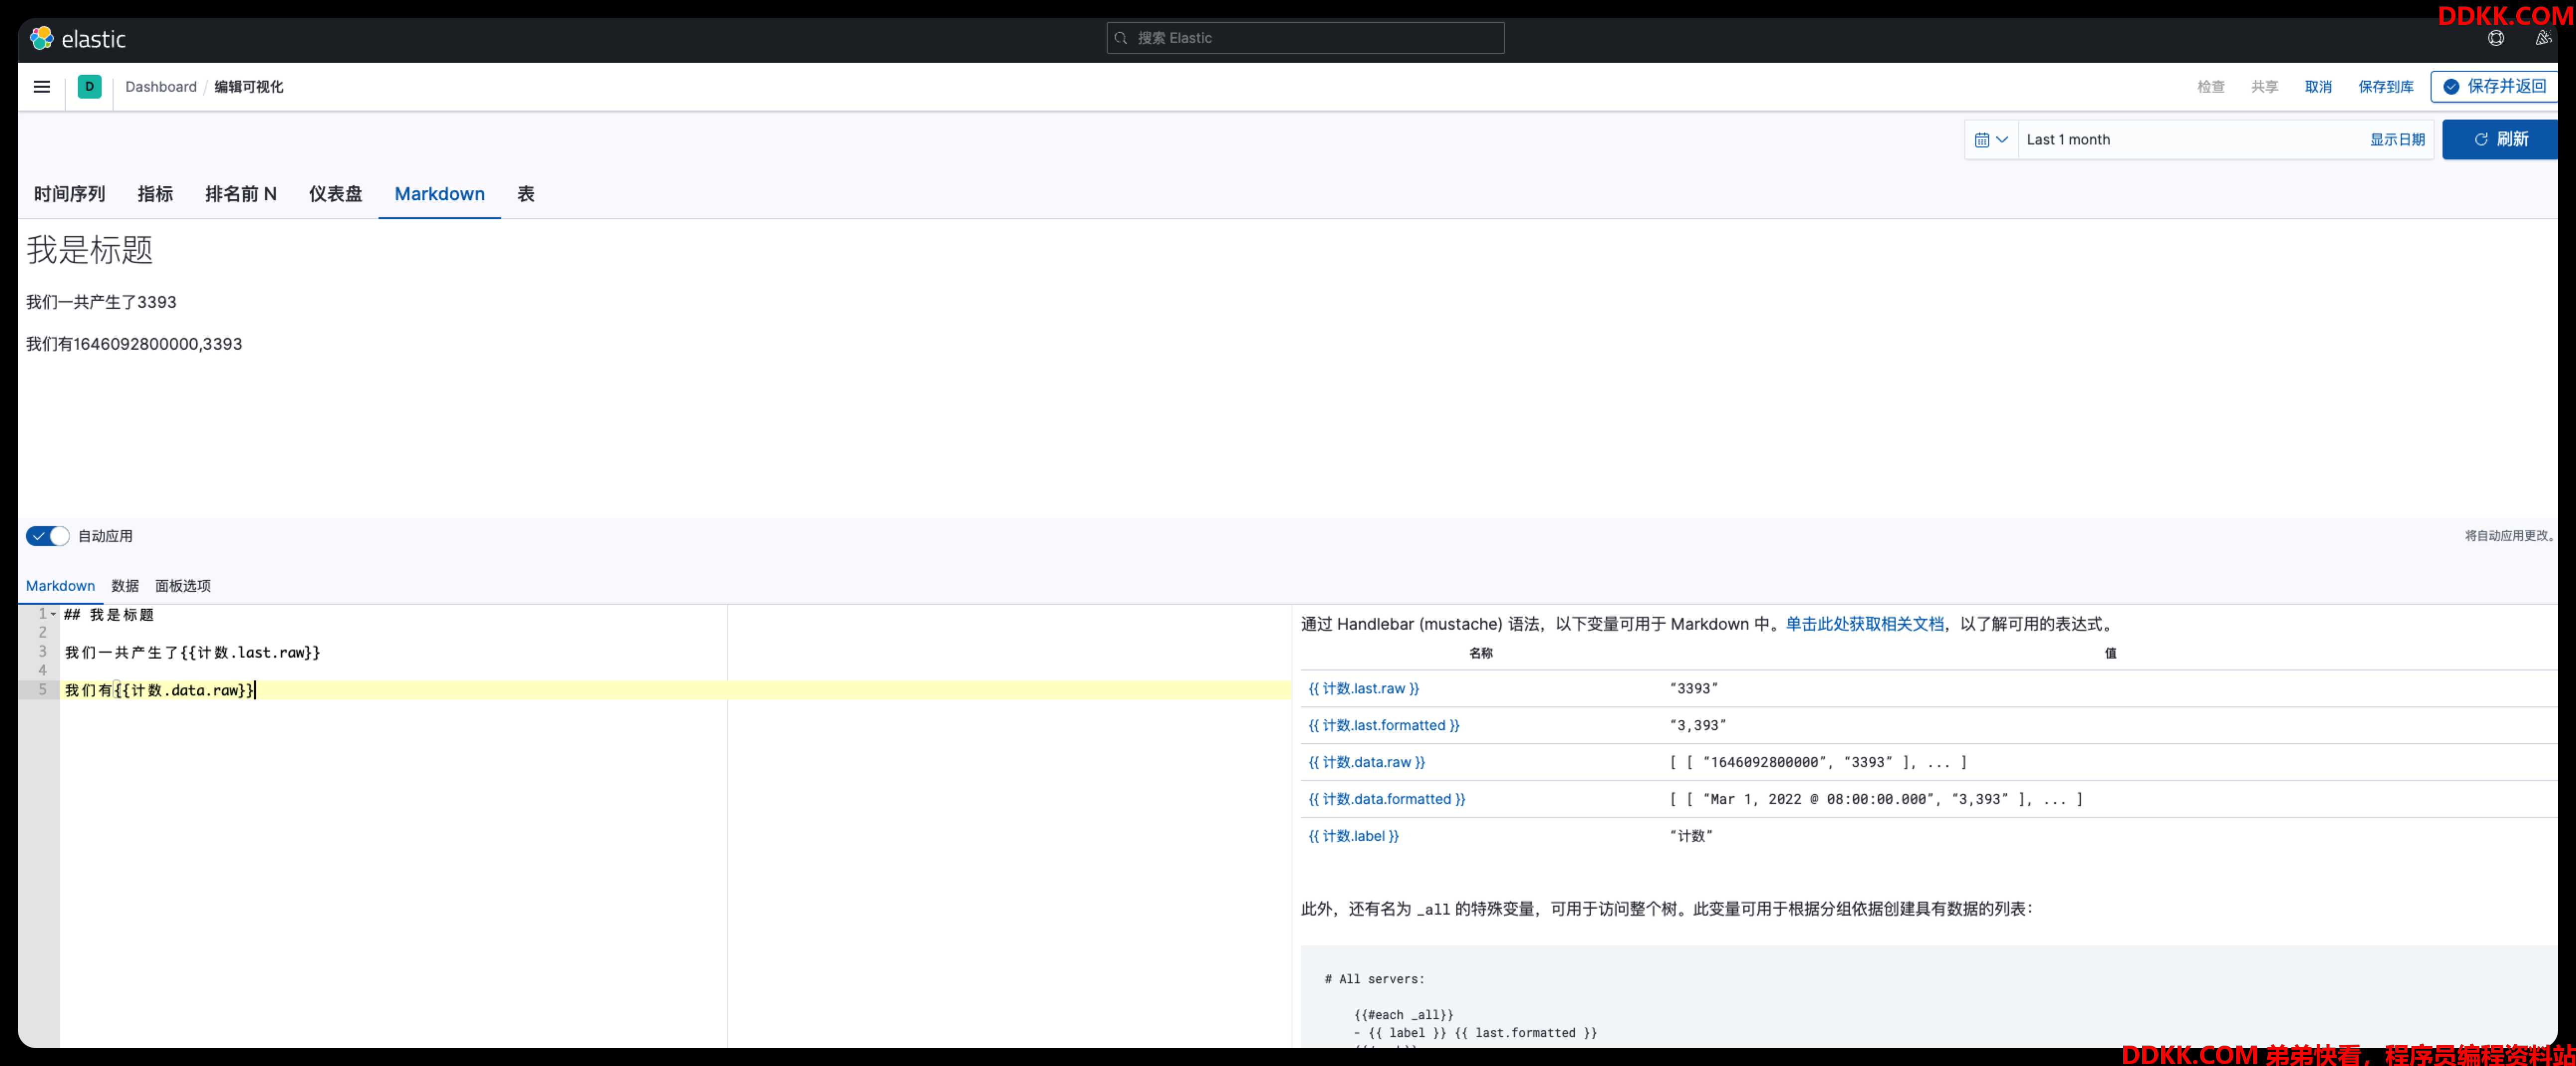Click the 值 column header
The height and width of the screenshot is (1066, 2576).
2110,654
